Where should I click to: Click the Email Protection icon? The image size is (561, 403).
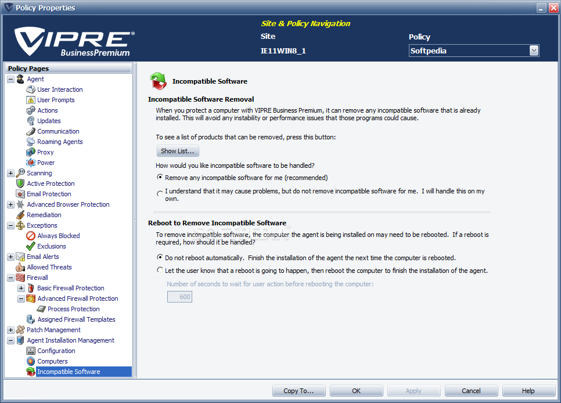point(20,194)
